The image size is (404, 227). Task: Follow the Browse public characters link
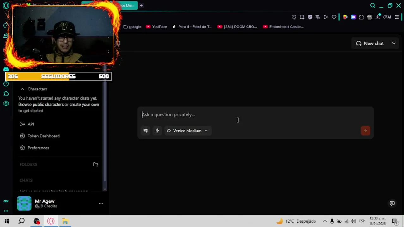(x=41, y=104)
